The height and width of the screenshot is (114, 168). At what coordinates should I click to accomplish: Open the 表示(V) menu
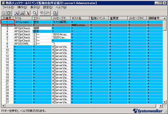click(x=35, y=7)
